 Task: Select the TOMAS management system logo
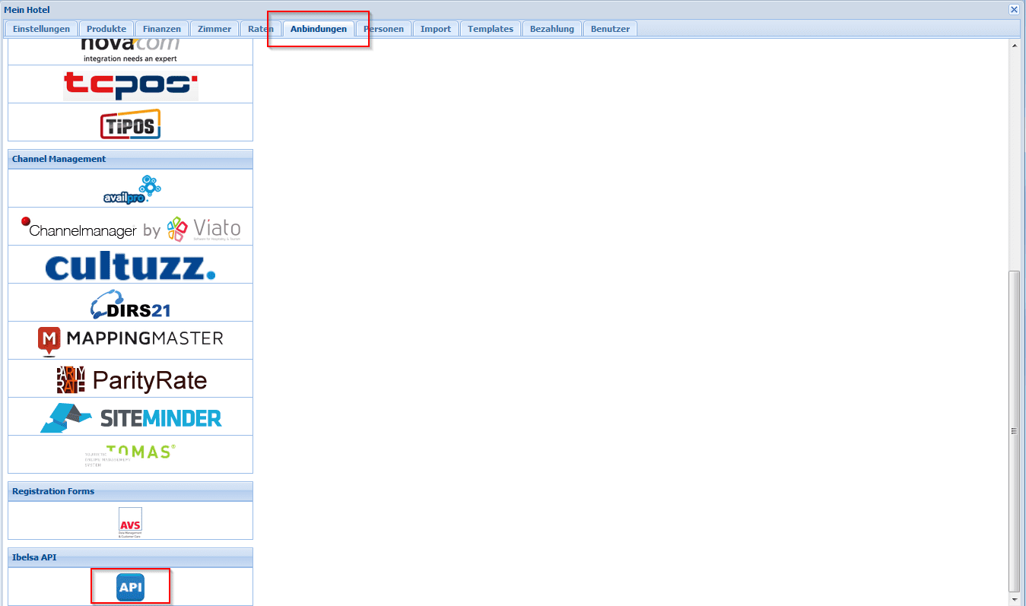pos(130,454)
